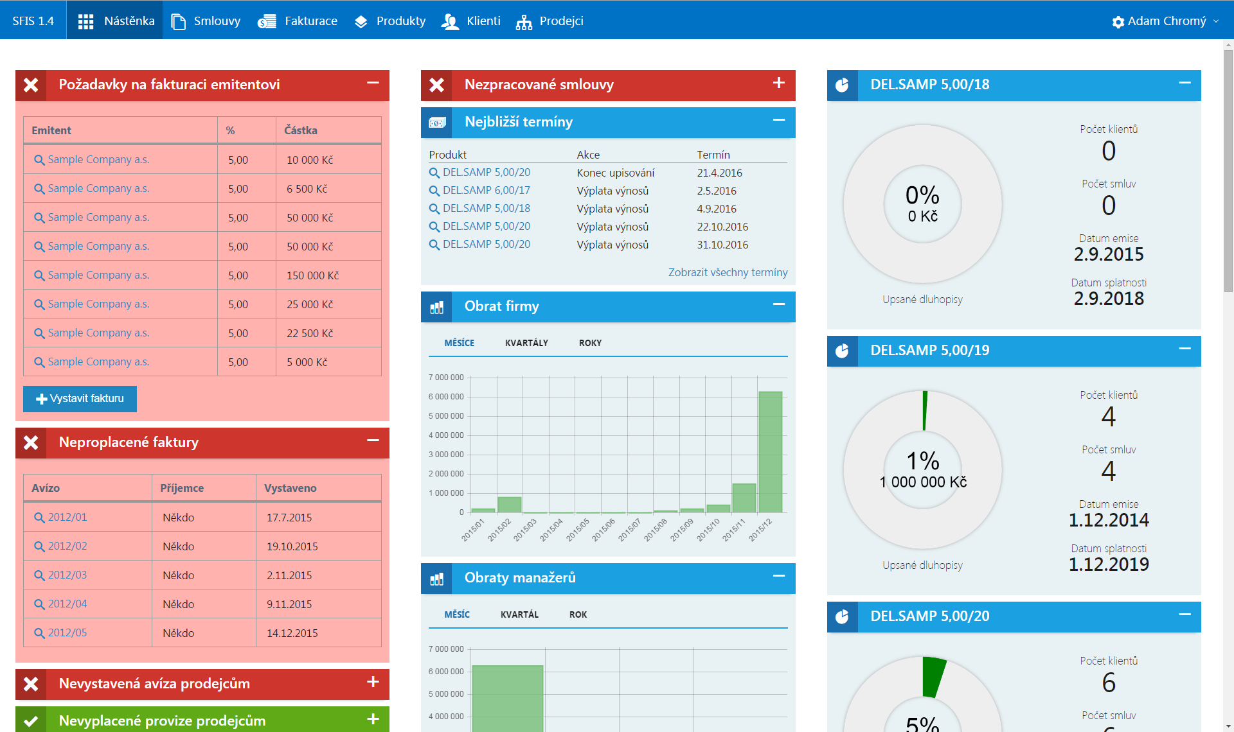Expand the Nezpracované smlouvy panel
Viewport: 1234px width, 732px height.
779,83
